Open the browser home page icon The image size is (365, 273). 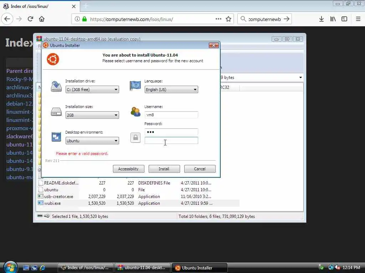click(42, 19)
